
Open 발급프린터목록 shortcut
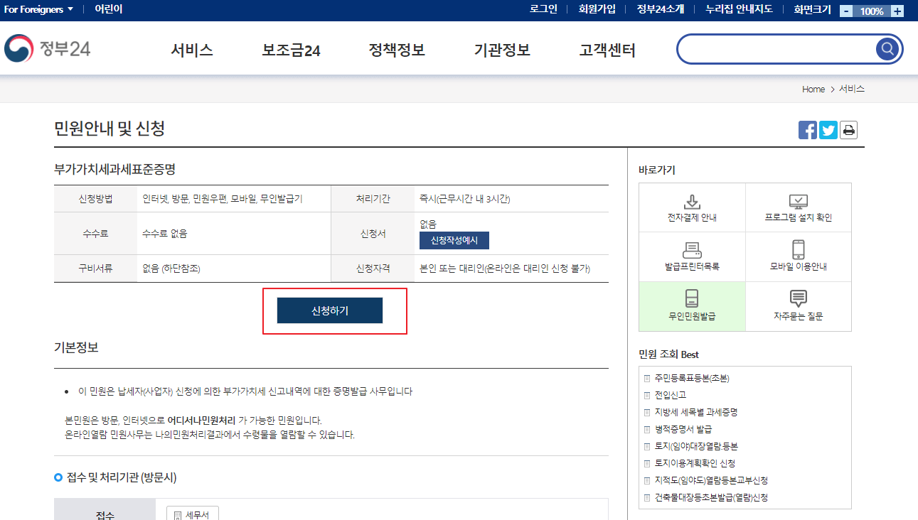[x=692, y=257]
